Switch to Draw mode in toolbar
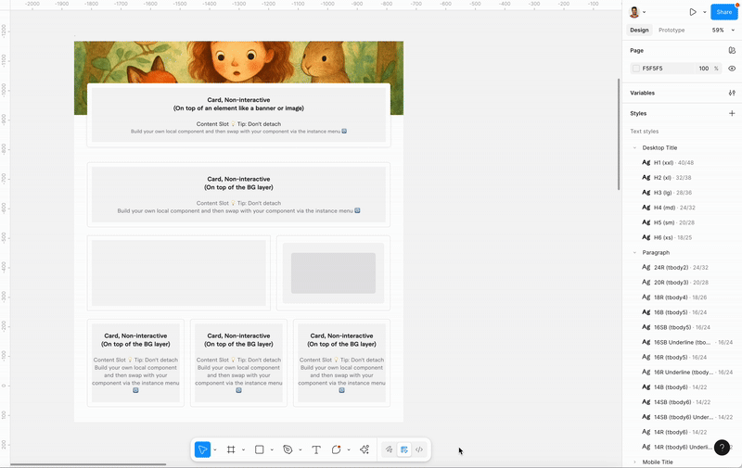742x468 pixels. (390, 449)
